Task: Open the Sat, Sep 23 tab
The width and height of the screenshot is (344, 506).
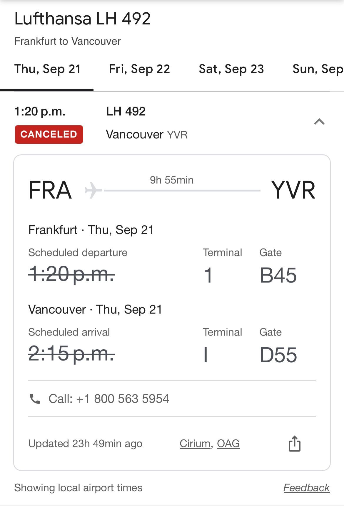Action: [231, 69]
